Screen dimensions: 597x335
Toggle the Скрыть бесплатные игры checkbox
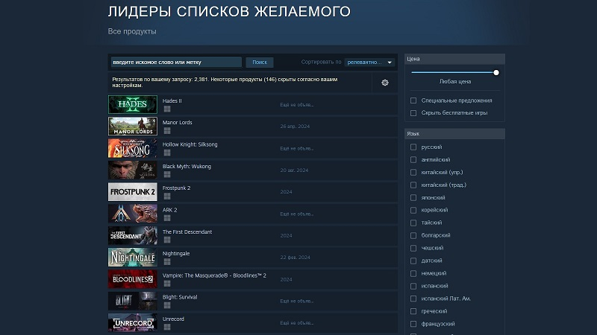point(413,113)
